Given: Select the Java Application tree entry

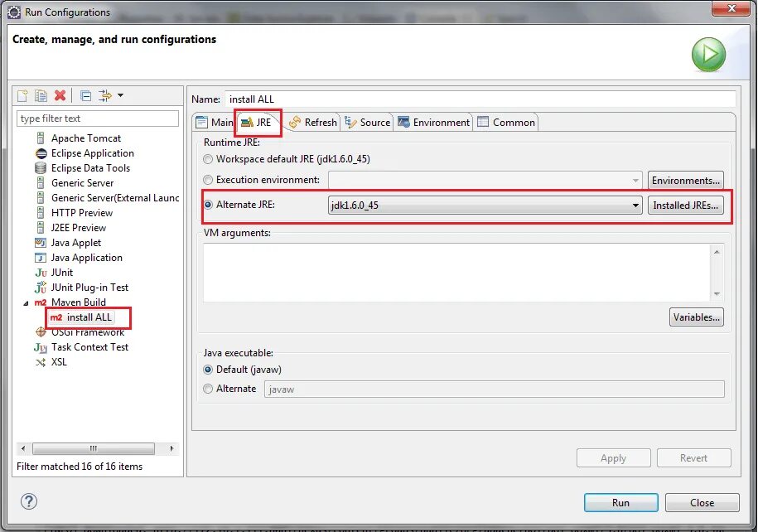Looking at the screenshot, I should point(87,258).
